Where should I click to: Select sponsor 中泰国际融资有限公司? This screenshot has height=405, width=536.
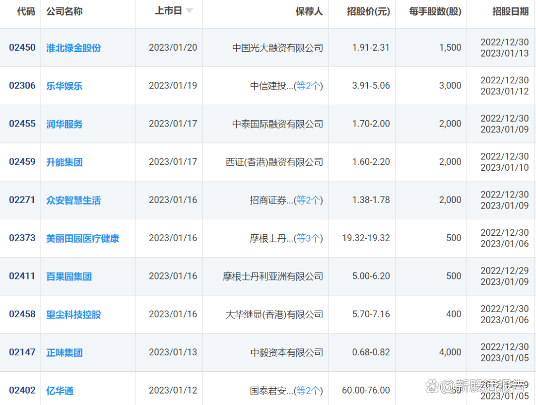pyautogui.click(x=277, y=124)
